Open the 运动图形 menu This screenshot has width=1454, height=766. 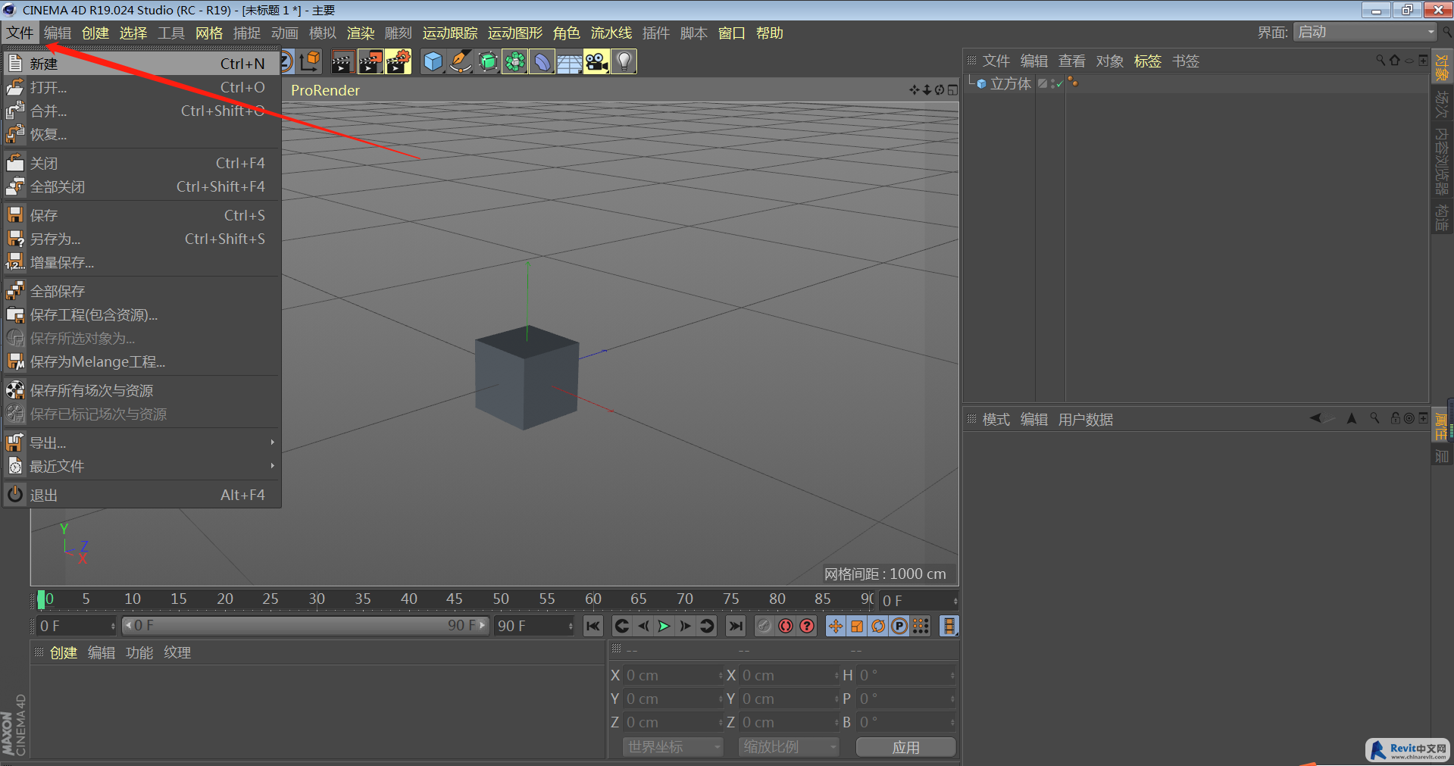tap(515, 33)
